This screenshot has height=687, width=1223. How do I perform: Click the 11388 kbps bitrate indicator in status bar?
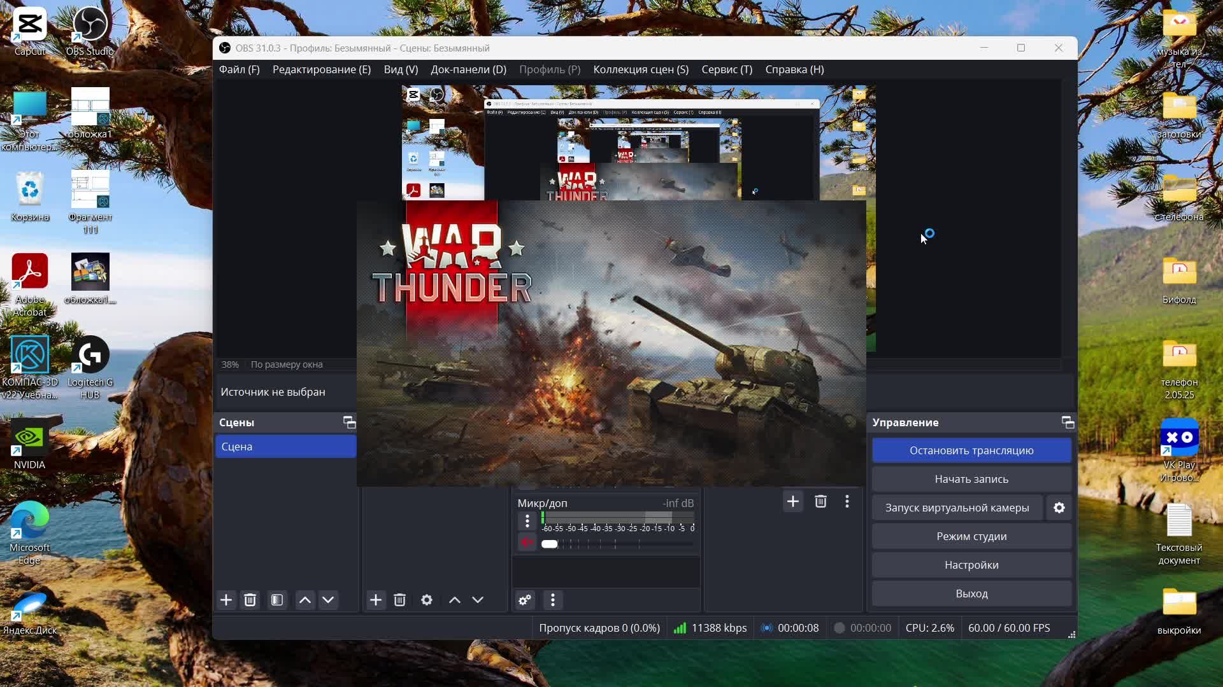click(710, 628)
